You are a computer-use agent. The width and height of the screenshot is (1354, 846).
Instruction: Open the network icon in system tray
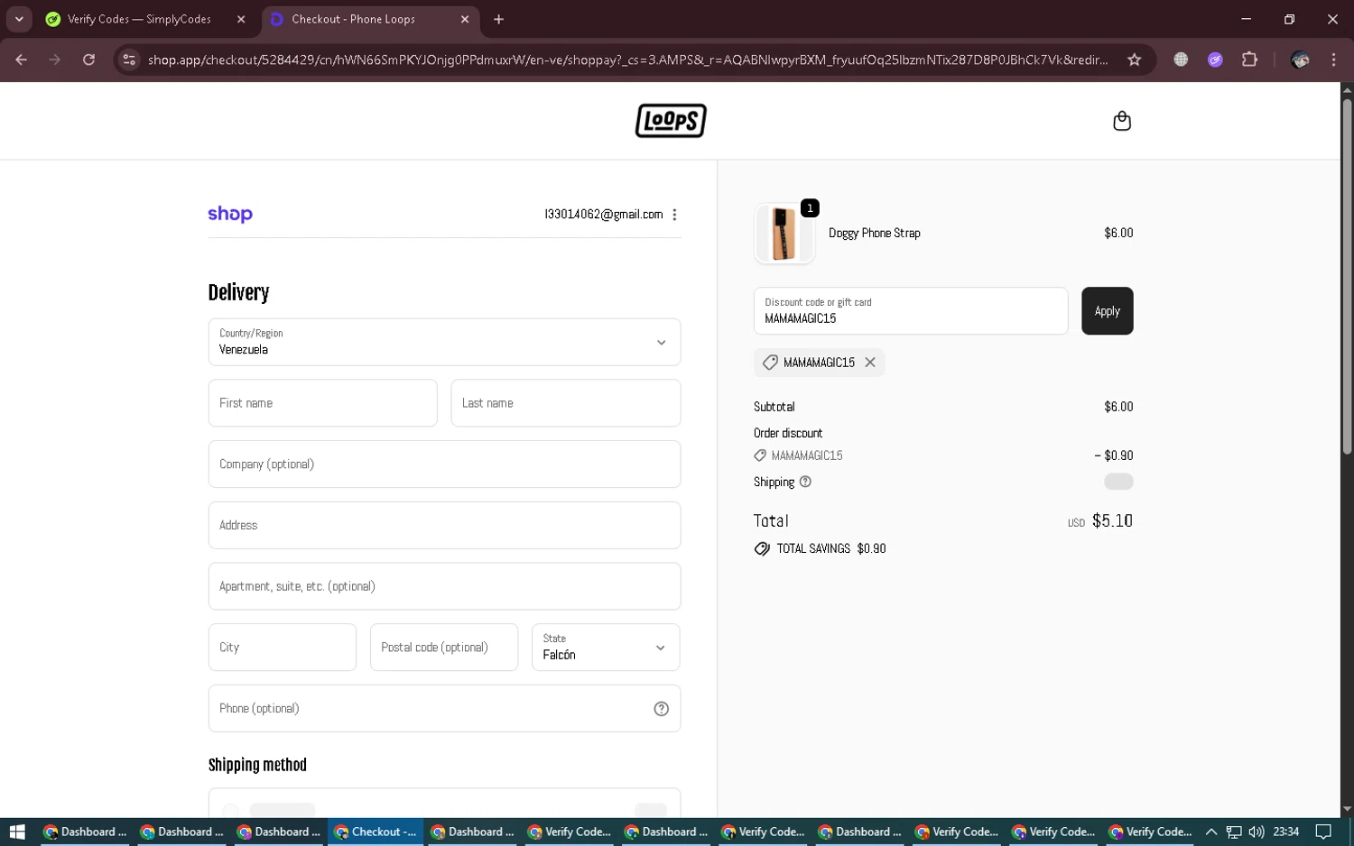(1234, 832)
